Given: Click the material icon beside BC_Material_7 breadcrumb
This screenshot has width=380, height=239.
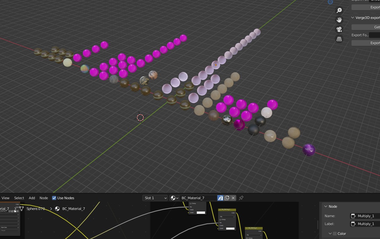Looking at the screenshot, I should (x=57, y=209).
